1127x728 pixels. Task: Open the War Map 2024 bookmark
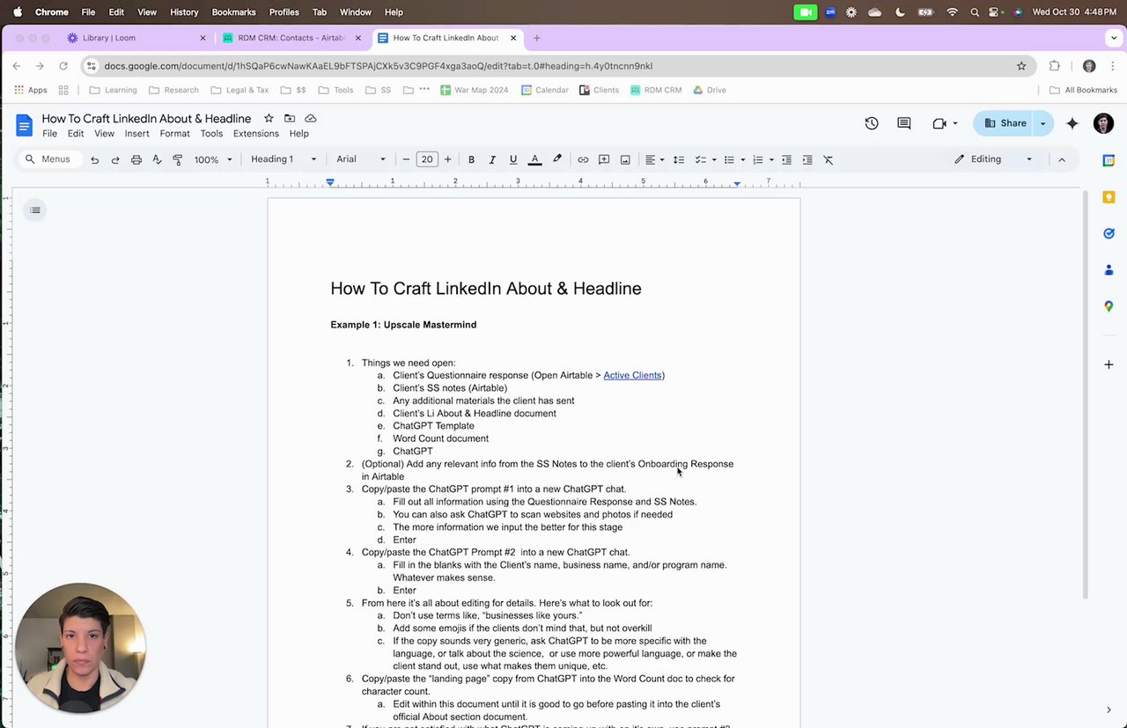pos(474,90)
